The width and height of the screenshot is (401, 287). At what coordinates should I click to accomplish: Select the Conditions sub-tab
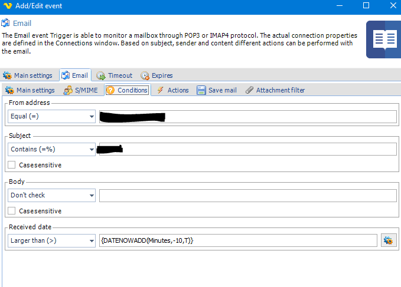pyautogui.click(x=127, y=90)
